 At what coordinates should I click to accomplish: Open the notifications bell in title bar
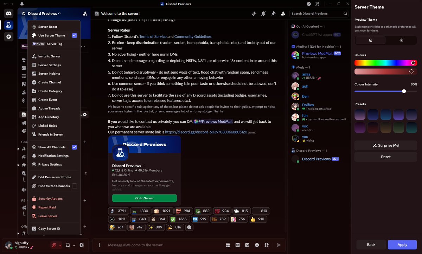click(22, 4)
